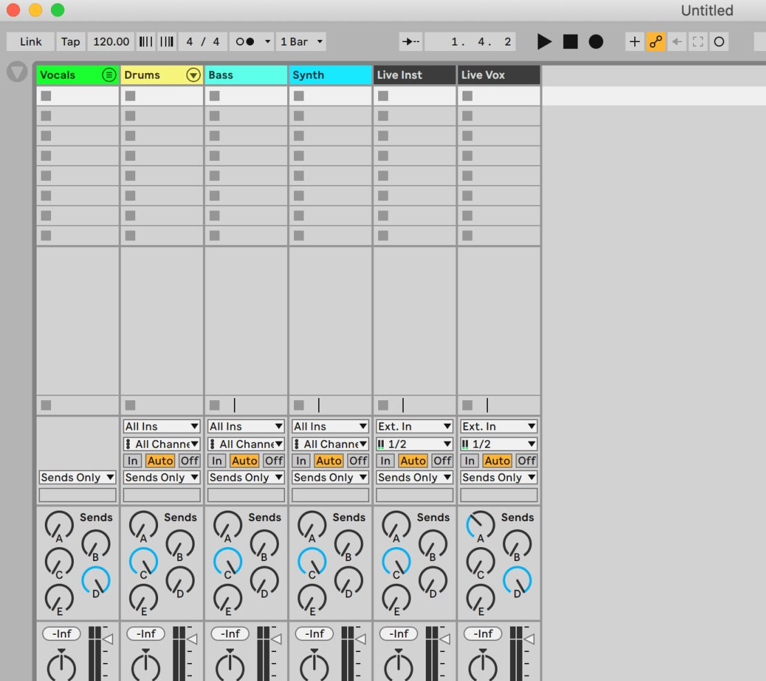
Task: Click the Session Record circle icon
Action: 719,41
